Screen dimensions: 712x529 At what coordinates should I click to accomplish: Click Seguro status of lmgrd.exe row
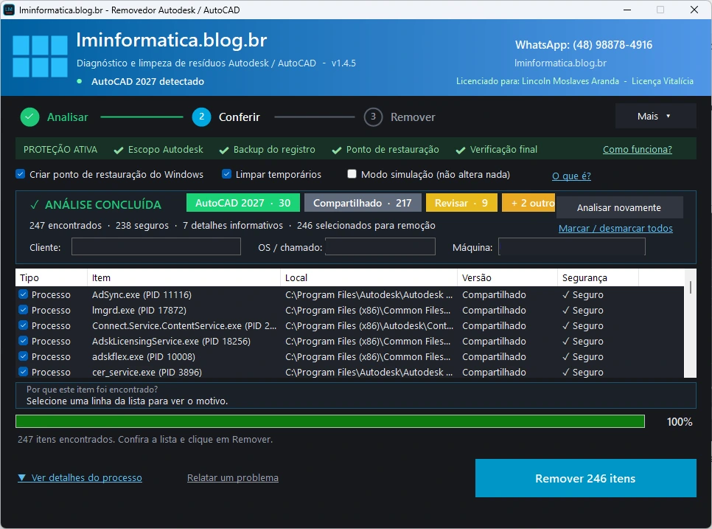[583, 310]
